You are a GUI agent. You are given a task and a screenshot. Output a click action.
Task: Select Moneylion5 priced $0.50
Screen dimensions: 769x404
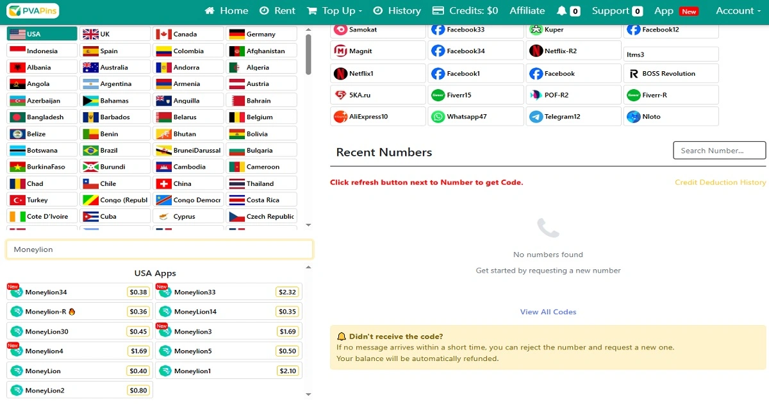229,351
